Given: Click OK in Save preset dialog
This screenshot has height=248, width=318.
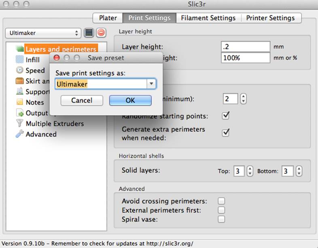Looking at the screenshot, I should [x=130, y=100].
